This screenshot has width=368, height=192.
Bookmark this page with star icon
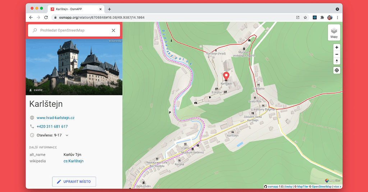click(305, 17)
